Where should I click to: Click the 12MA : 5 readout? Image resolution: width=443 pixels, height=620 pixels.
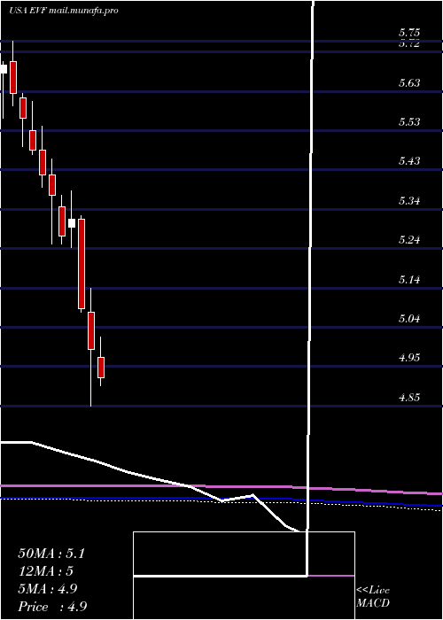coord(46,571)
